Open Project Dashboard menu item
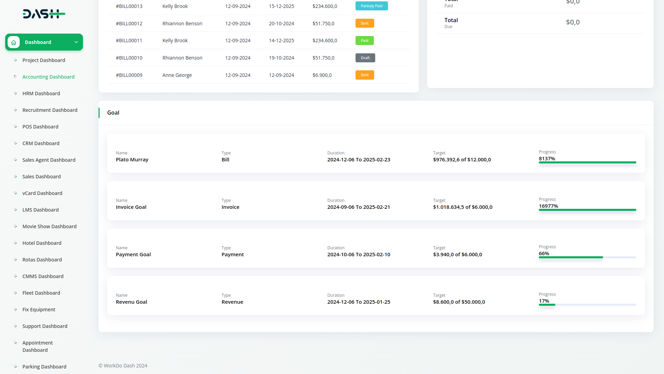The height and width of the screenshot is (374, 664). pos(44,60)
